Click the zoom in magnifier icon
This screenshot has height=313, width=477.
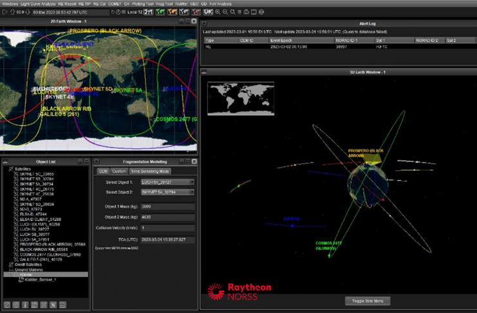click(x=218, y=12)
